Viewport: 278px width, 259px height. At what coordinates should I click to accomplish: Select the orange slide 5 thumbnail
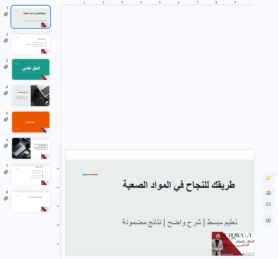click(x=31, y=122)
